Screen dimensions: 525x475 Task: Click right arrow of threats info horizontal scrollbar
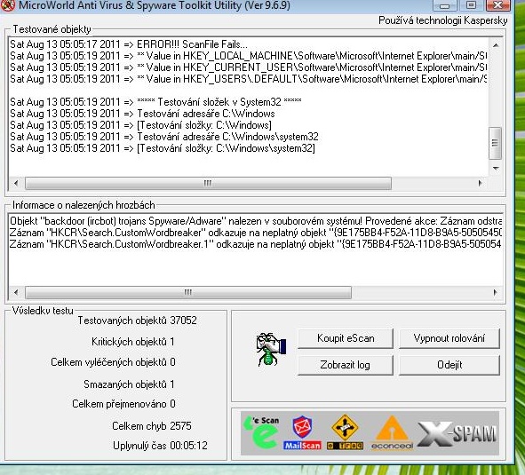(x=496, y=292)
